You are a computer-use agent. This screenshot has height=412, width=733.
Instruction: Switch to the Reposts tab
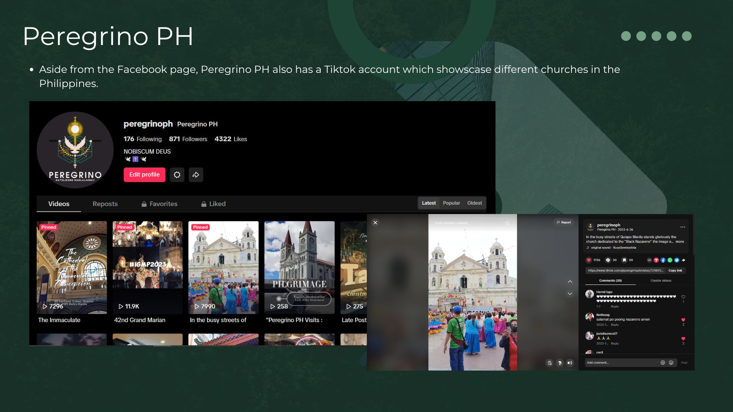point(105,204)
